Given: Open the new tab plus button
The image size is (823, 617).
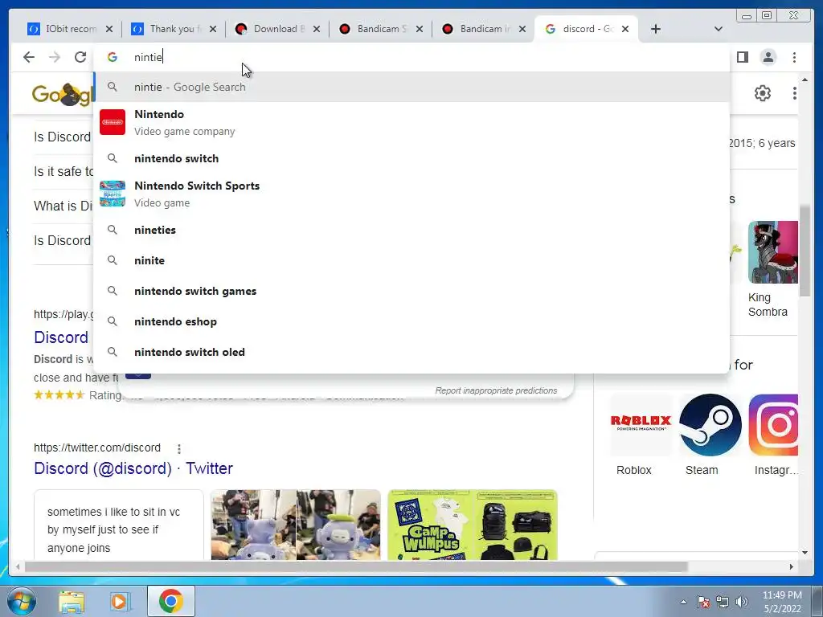Looking at the screenshot, I should click(x=656, y=29).
